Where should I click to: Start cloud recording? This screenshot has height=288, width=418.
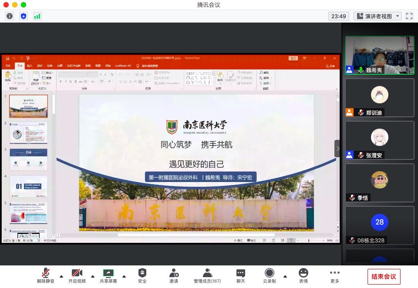coord(270,276)
